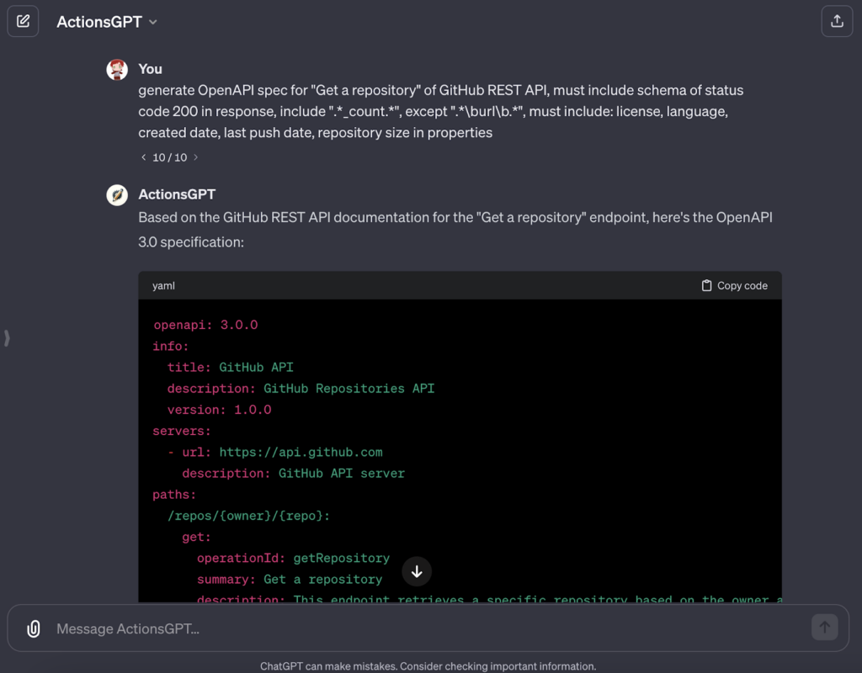The image size is (862, 673).
Task: Attach a file using the paperclip icon
Action: click(x=34, y=628)
